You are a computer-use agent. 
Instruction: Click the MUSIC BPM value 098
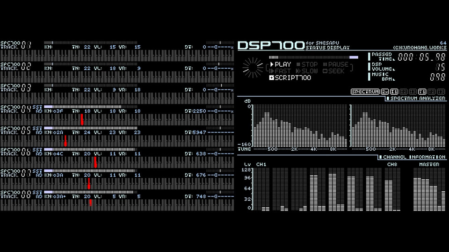point(438,77)
